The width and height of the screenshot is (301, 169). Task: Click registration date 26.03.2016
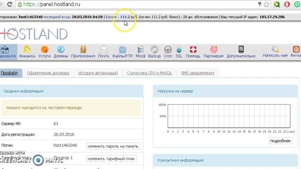(x=64, y=135)
